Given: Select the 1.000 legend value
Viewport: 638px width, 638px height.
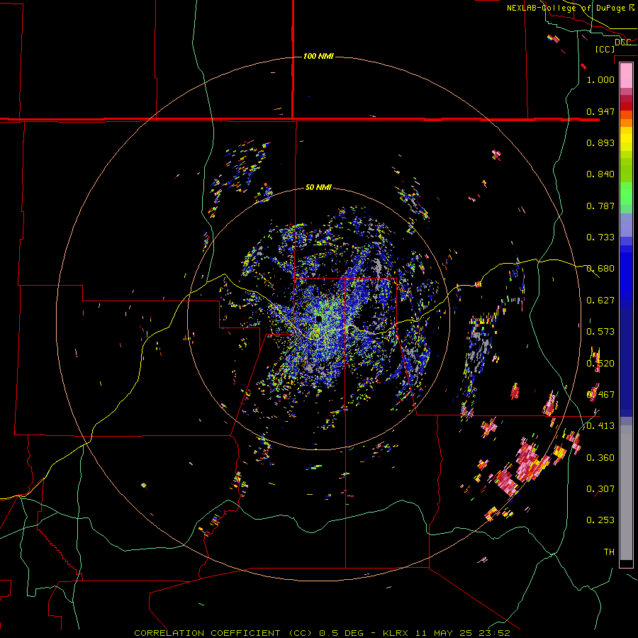Looking at the screenshot, I should tap(600, 79).
